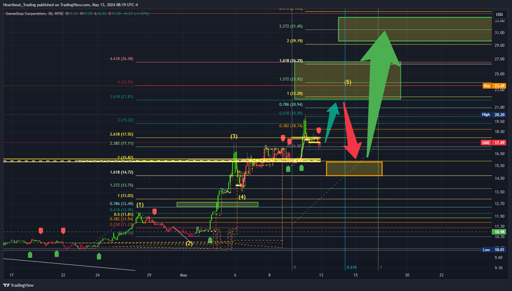Click 33.00 on the price scale
512x291 pixels.
[x=499, y=21]
